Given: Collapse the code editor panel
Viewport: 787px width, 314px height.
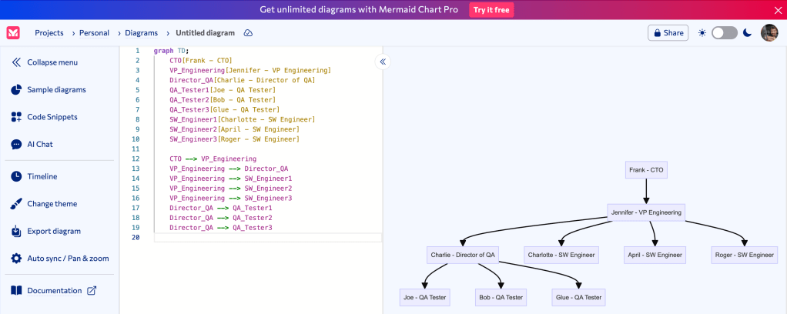Looking at the screenshot, I should pyautogui.click(x=383, y=62).
